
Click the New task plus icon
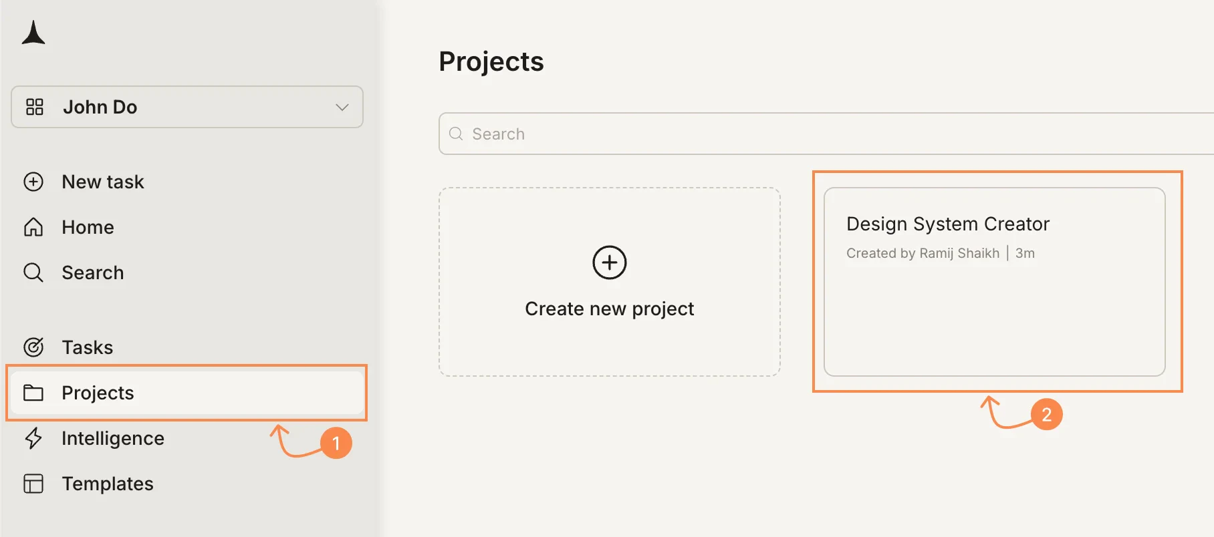[33, 182]
